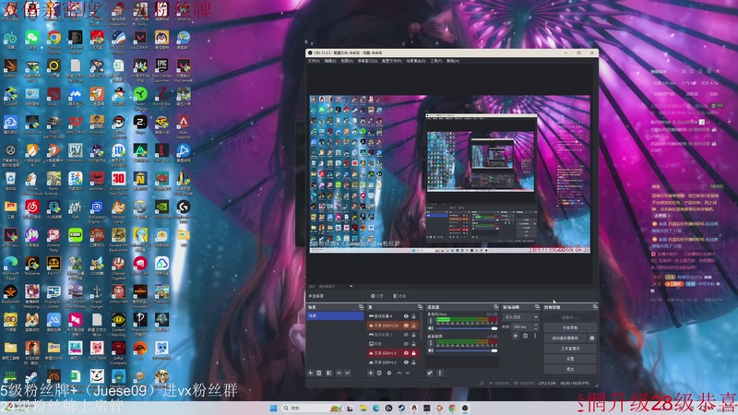
Task: Open scene filters icon in Scenes toolbar
Action: point(329,373)
